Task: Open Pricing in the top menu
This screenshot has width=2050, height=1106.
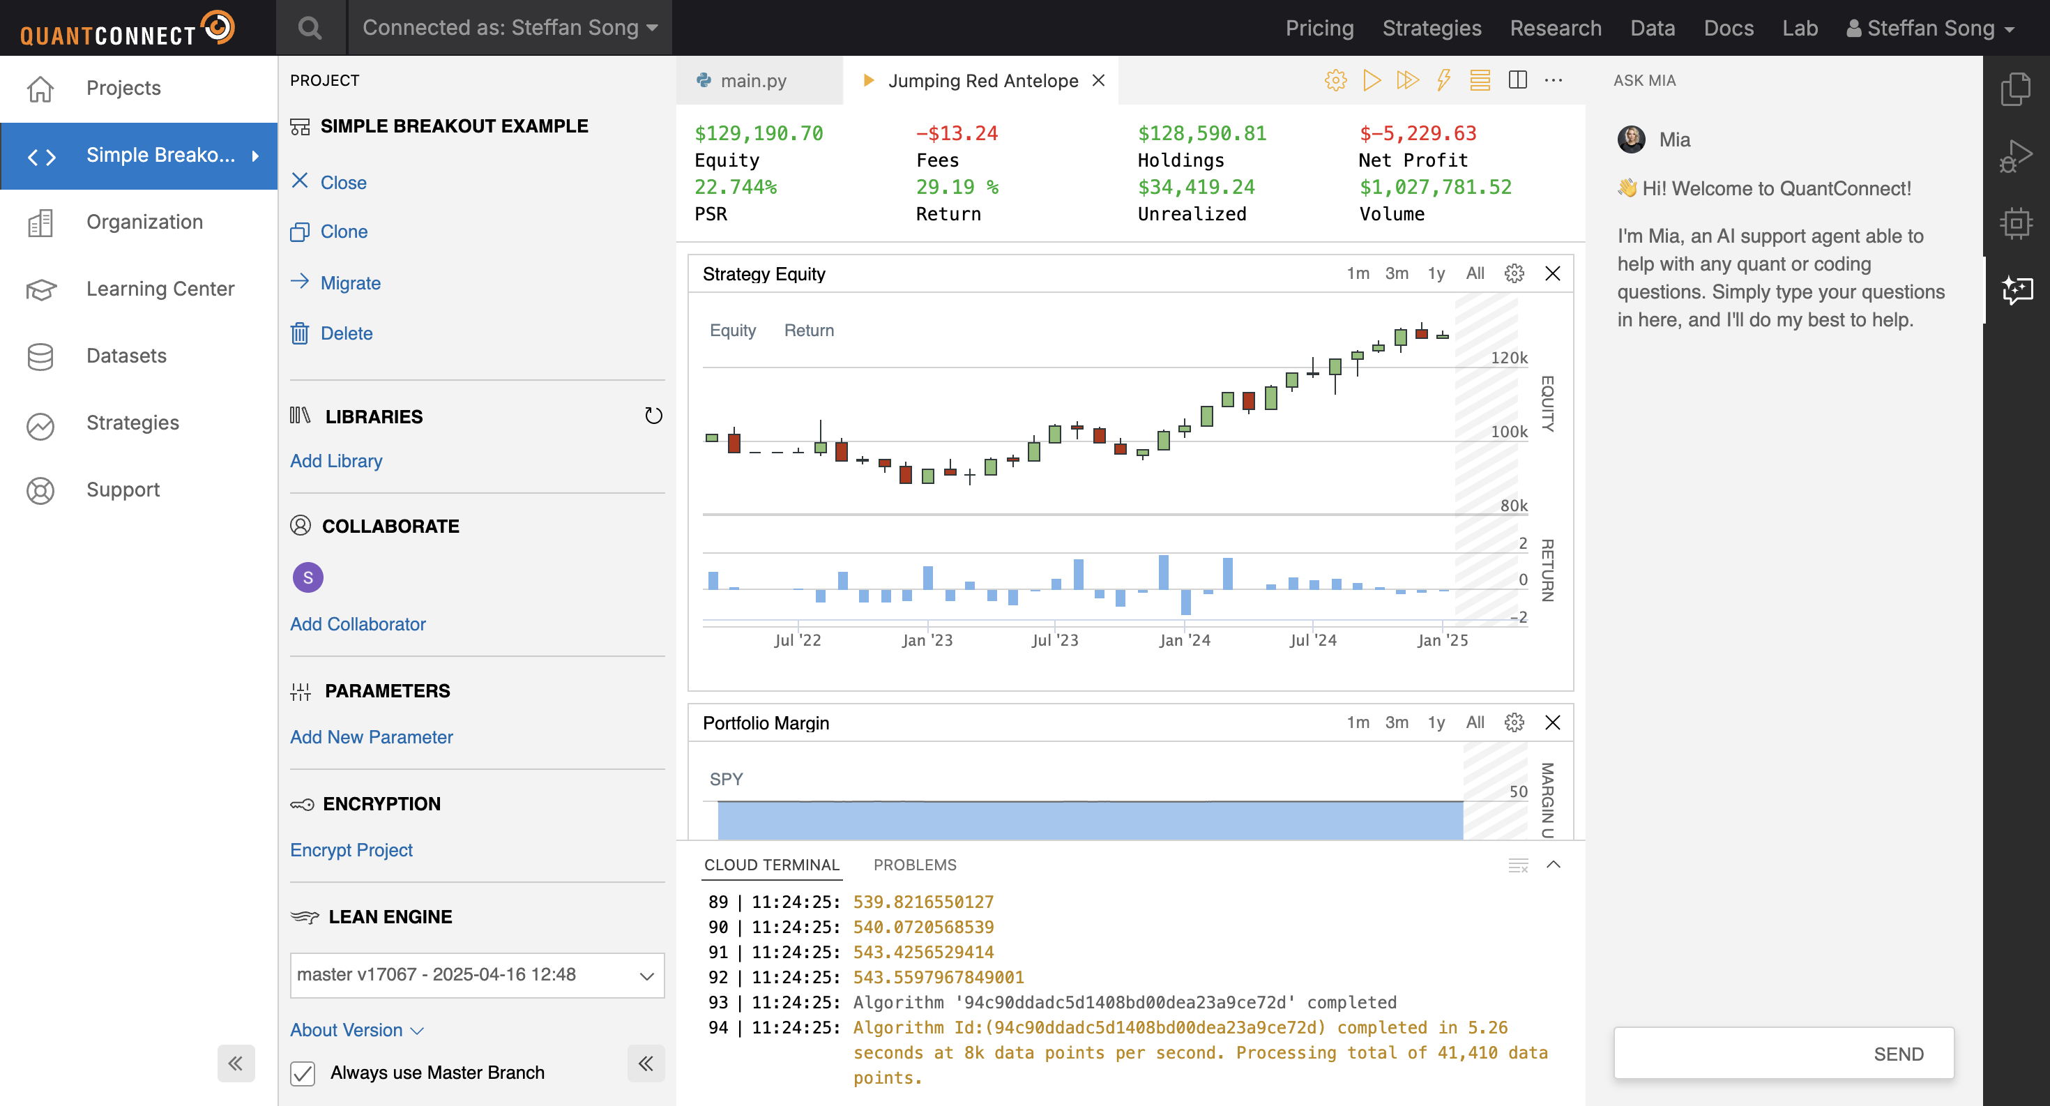Action: point(1319,28)
